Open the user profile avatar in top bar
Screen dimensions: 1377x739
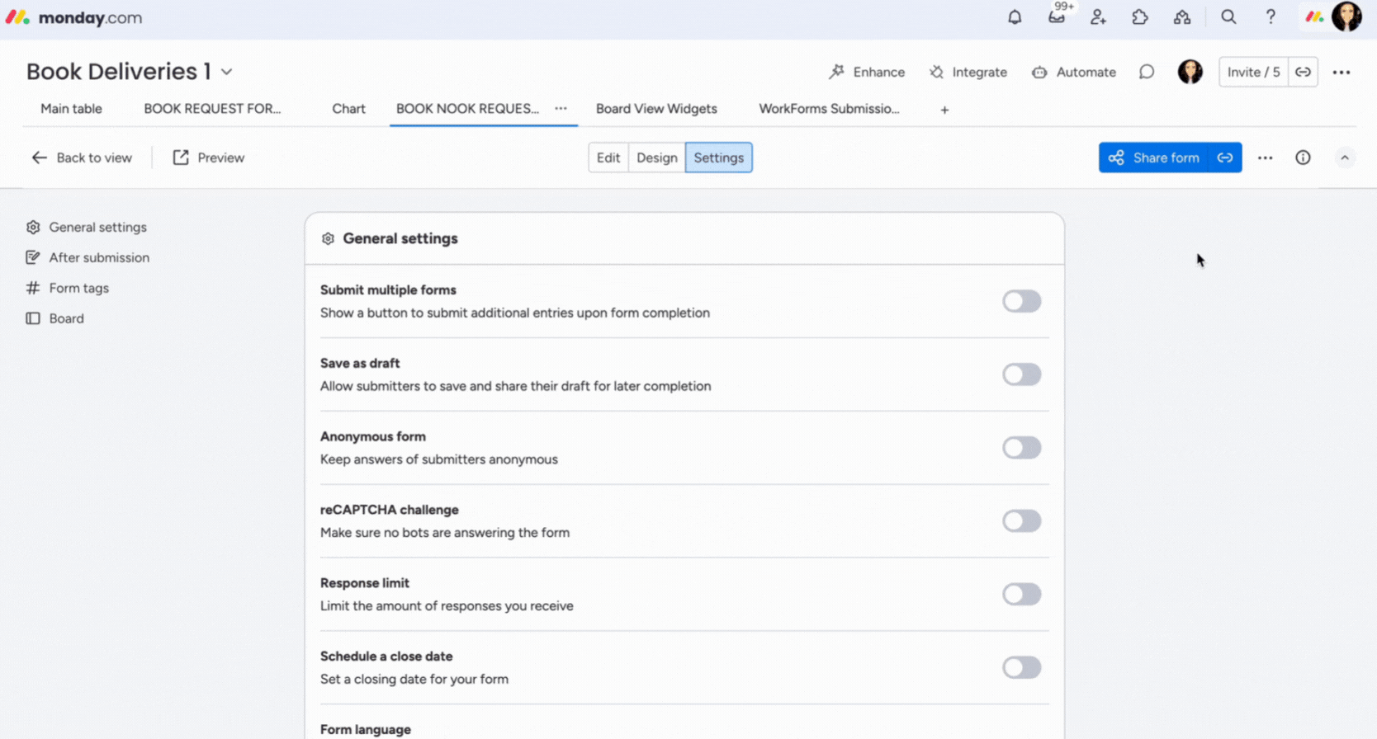1346,16
